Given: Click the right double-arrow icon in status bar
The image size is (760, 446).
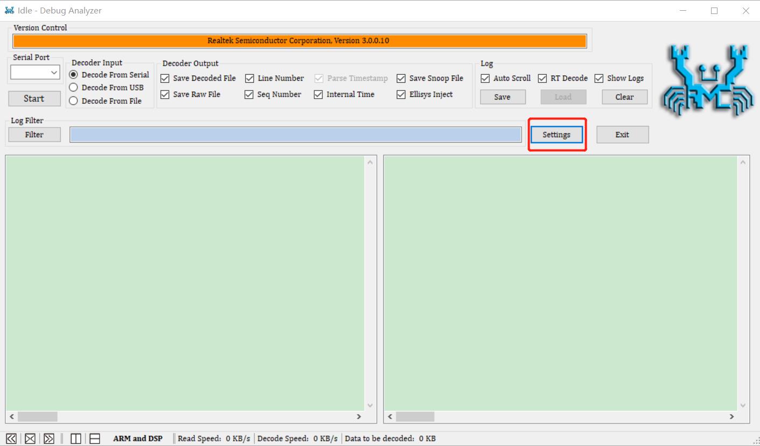Looking at the screenshot, I should point(49,438).
